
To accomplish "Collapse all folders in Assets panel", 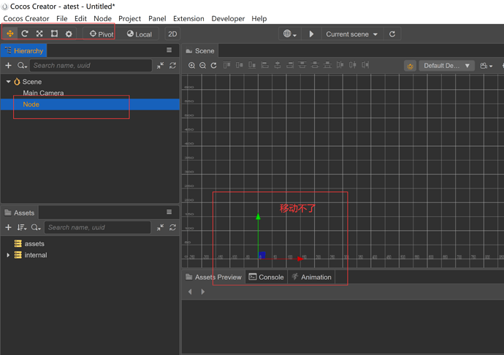I will click(160, 227).
